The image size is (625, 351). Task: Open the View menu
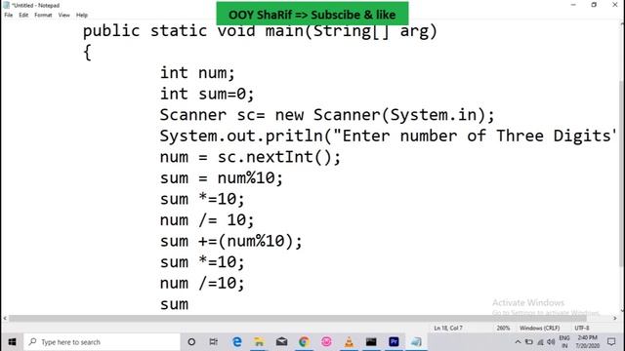(x=63, y=16)
